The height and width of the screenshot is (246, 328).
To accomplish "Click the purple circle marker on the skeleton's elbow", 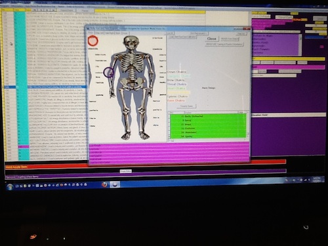I will (x=108, y=72).
